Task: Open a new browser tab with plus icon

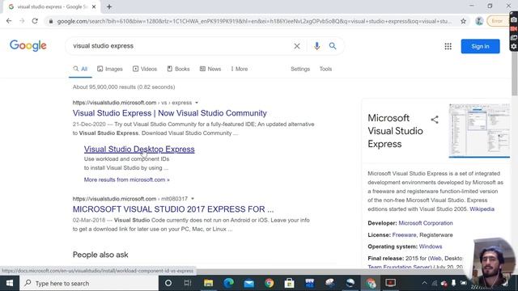Action: point(109,6)
